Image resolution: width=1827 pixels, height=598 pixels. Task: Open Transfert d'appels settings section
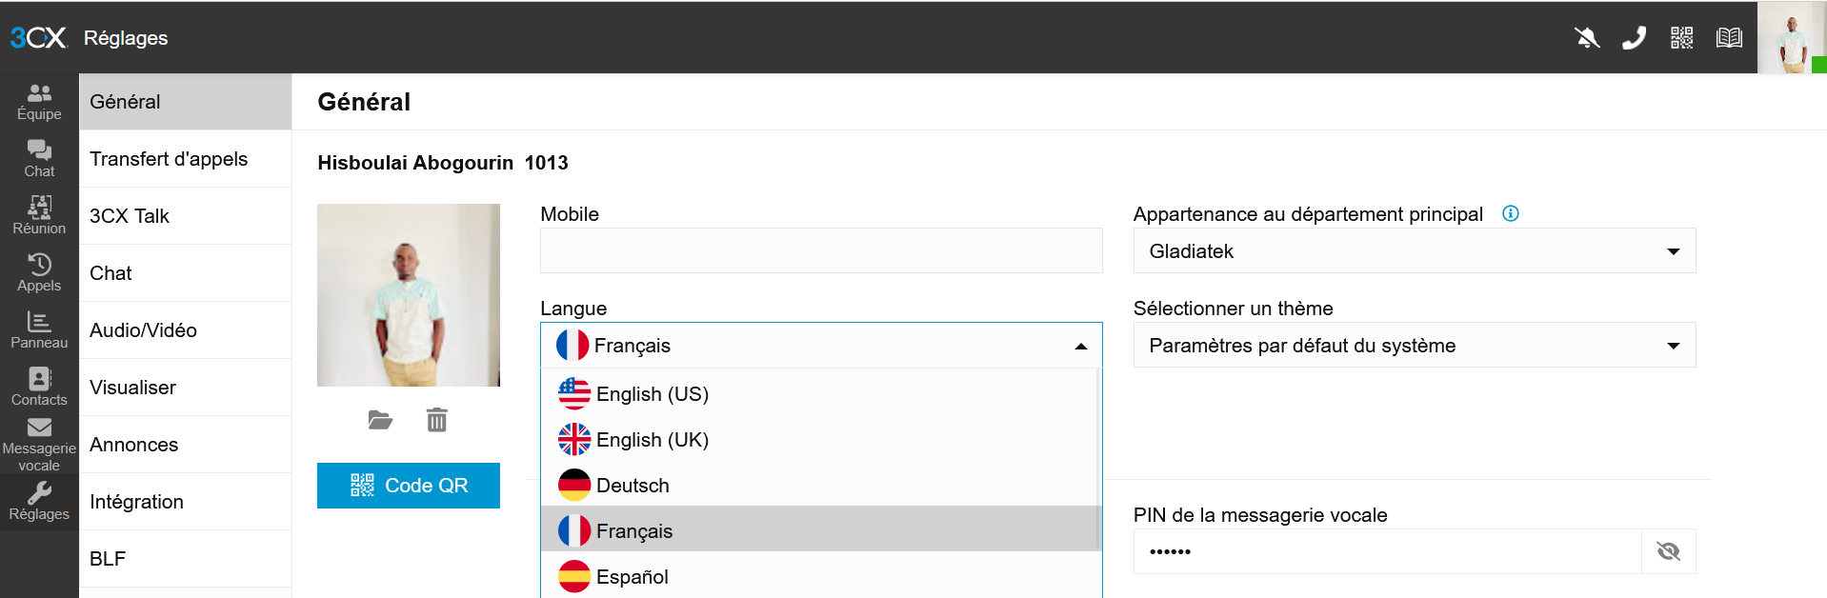click(169, 159)
